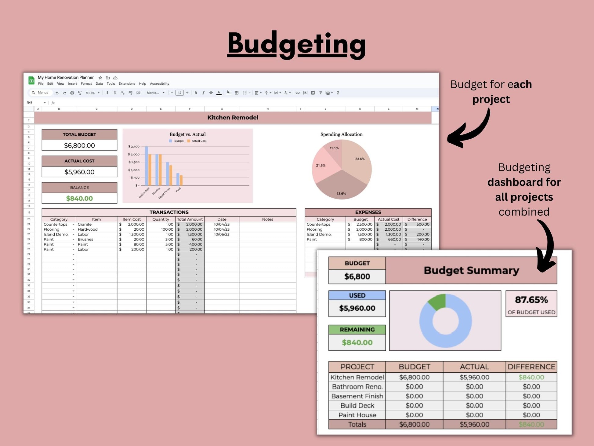Click the create filter icon
Screen dimensions: 594x446
point(321,93)
